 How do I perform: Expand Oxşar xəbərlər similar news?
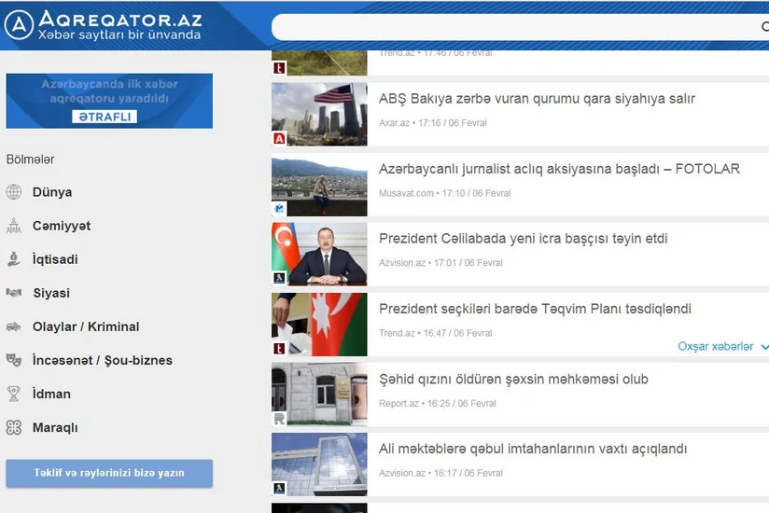click(x=722, y=346)
